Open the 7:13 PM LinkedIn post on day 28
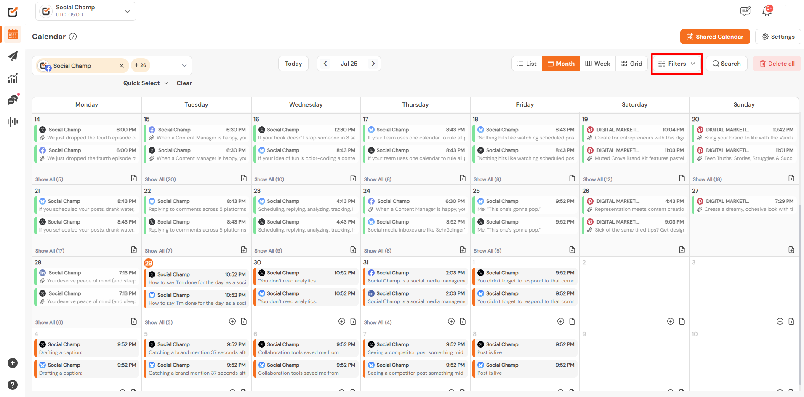Viewport: 804px width, 397px height. [88, 277]
